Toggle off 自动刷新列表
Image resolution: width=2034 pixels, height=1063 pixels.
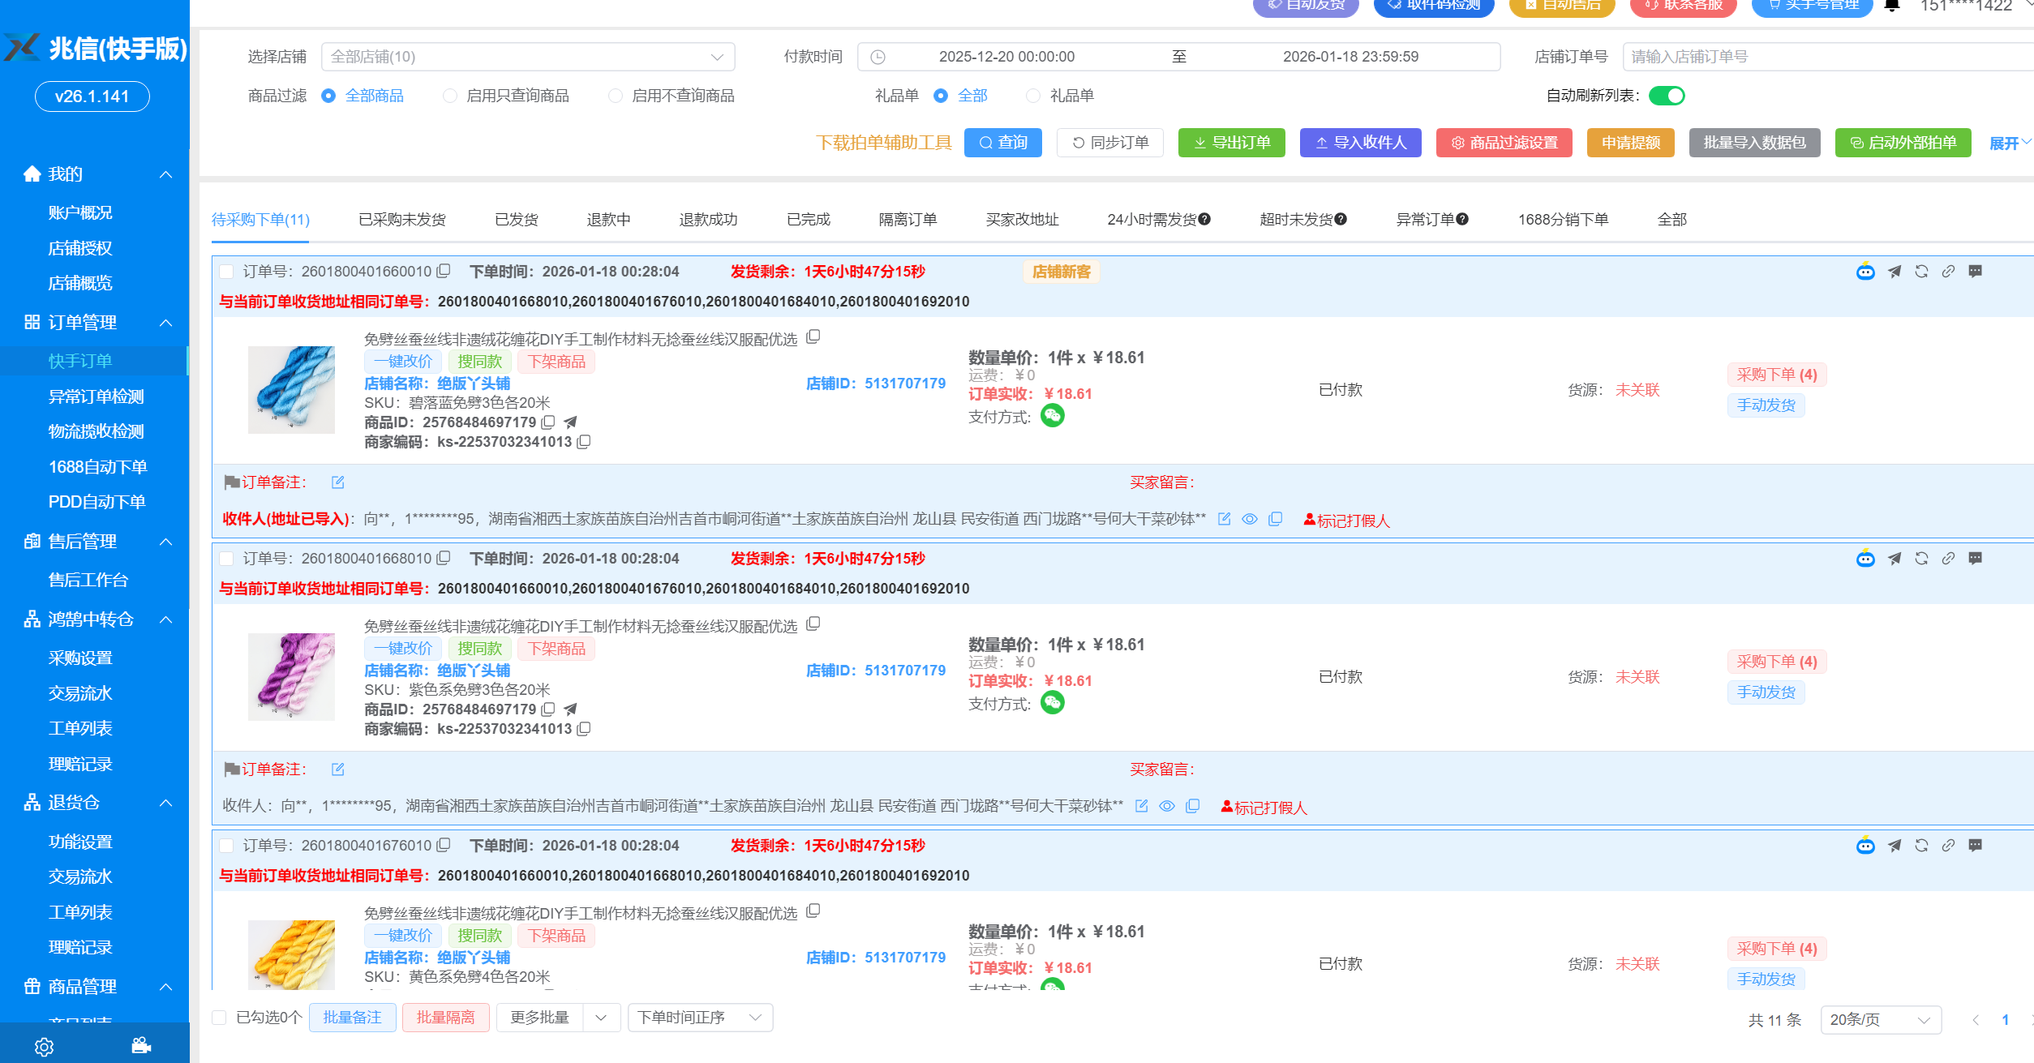click(x=1668, y=96)
